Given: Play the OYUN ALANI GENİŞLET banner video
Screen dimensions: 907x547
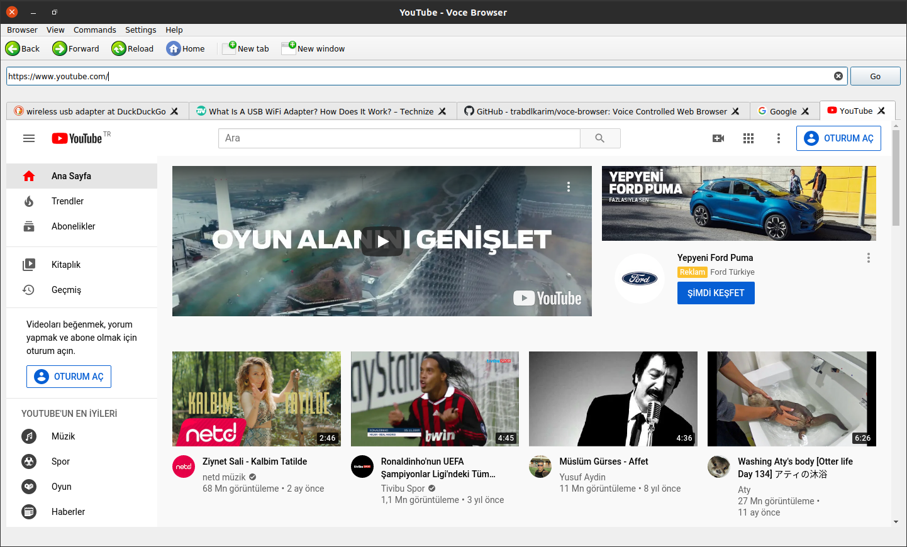Looking at the screenshot, I should click(x=382, y=241).
